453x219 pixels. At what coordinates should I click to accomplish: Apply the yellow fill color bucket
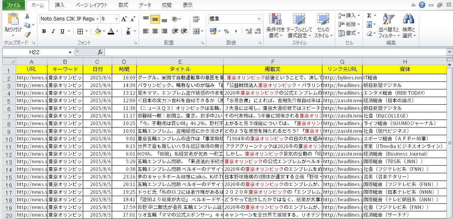click(98, 31)
